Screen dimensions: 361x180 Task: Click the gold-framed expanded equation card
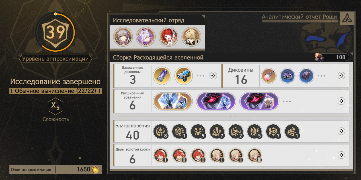pos(173,101)
